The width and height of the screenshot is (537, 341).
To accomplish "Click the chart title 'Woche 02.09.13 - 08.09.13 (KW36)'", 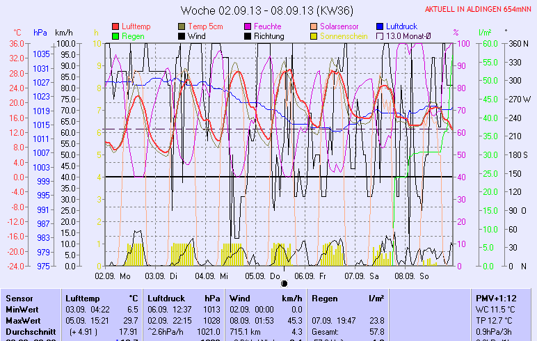I will (266, 10).
